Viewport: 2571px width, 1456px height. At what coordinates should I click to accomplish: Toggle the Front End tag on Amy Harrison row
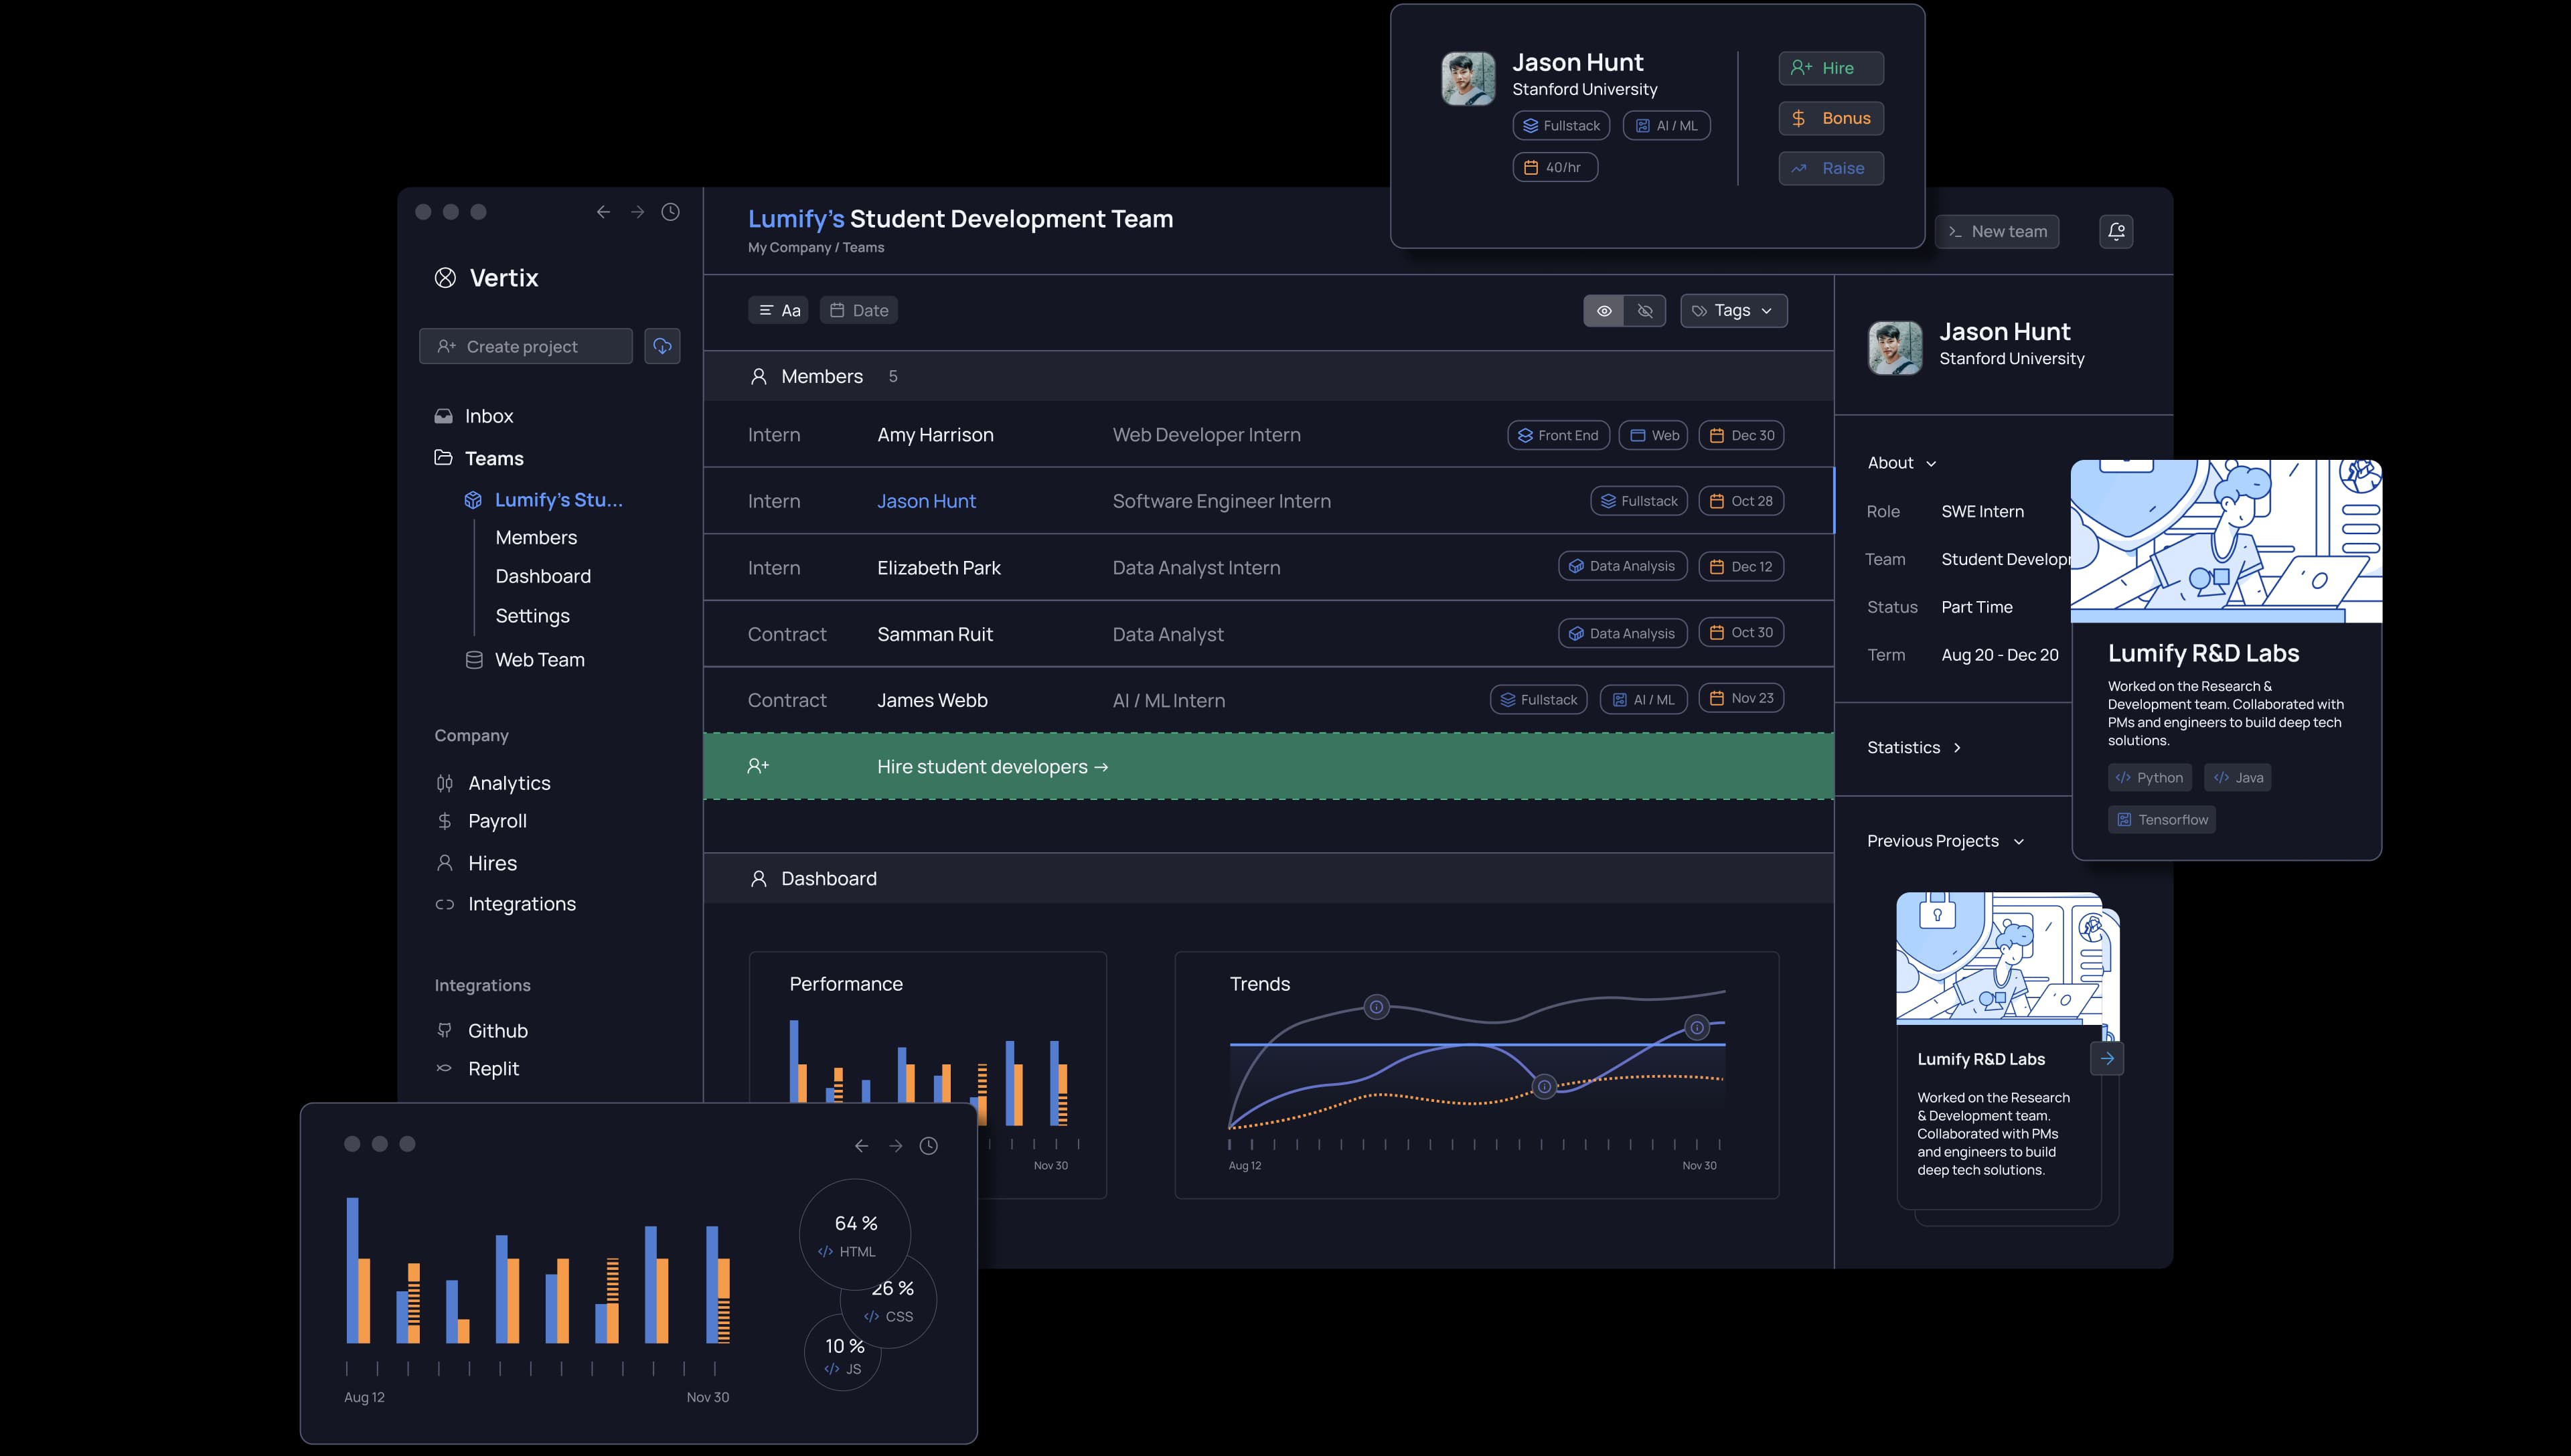click(1559, 435)
